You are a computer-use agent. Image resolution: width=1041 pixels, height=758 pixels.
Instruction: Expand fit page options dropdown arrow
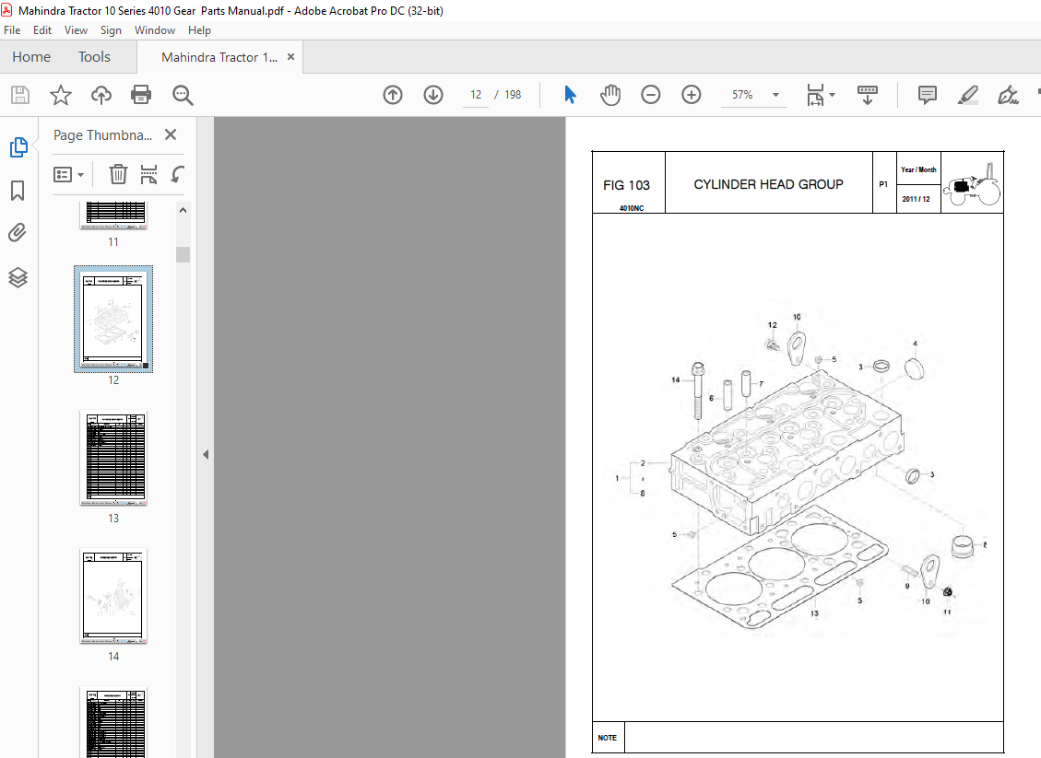point(833,95)
